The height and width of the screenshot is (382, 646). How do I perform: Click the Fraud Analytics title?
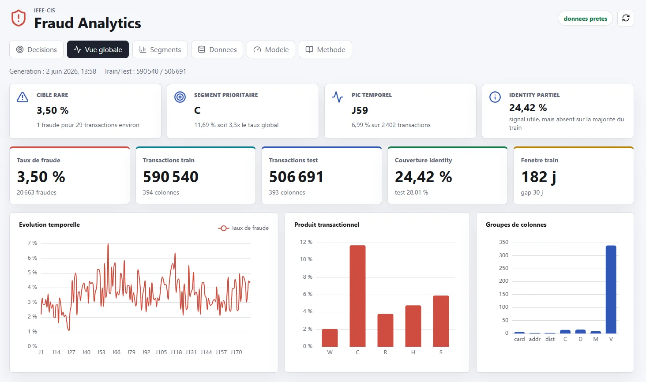[x=87, y=23]
